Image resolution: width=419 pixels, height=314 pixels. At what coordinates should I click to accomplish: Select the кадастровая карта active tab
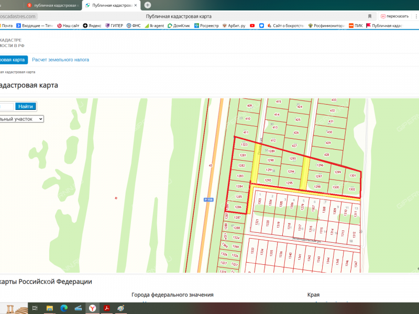[x=12, y=60]
